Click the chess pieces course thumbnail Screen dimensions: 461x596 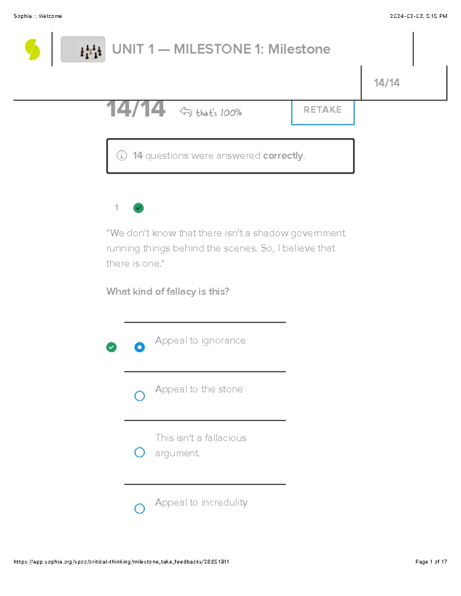(x=83, y=50)
